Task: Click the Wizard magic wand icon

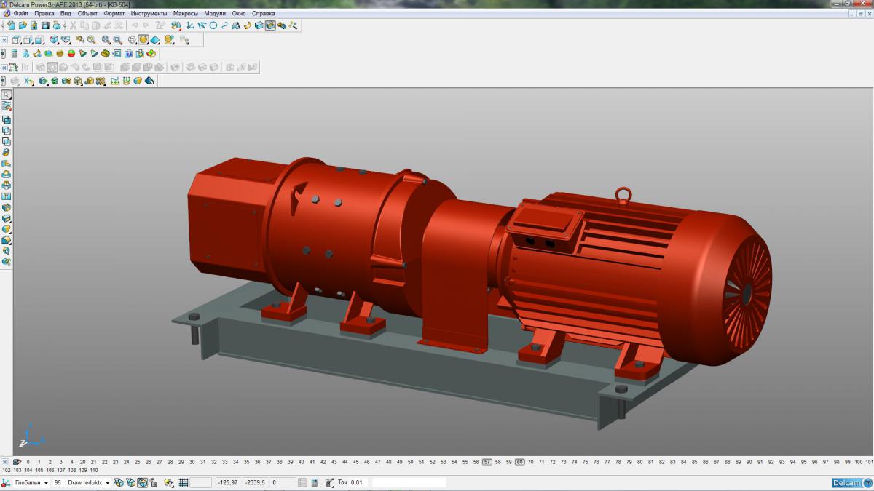Action: pyautogui.click(x=294, y=25)
